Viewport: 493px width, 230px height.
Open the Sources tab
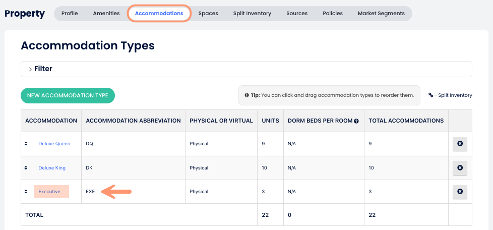[x=297, y=14]
